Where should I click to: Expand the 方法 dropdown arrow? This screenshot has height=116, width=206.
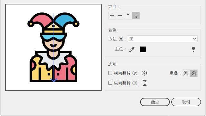tap(194, 39)
